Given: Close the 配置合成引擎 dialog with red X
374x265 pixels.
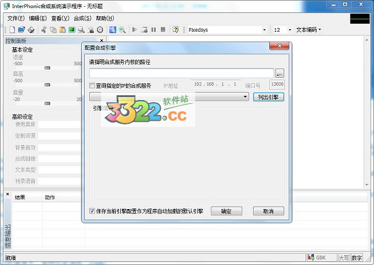Looking at the screenshot, I should [279, 45].
